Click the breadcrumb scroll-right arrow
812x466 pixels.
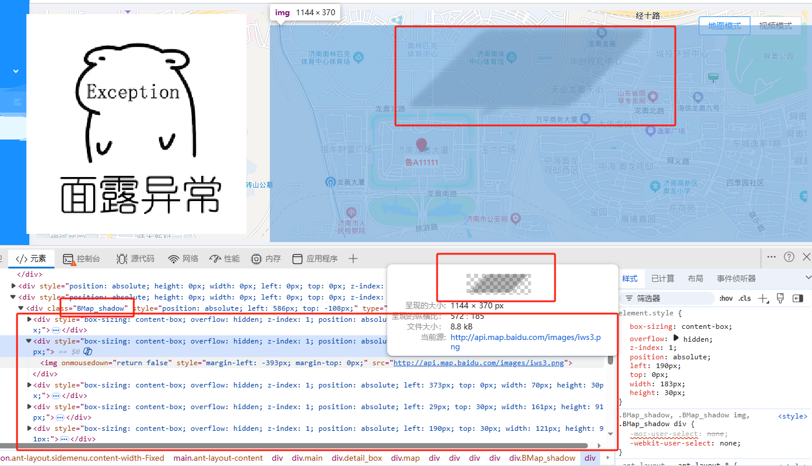tap(608, 458)
